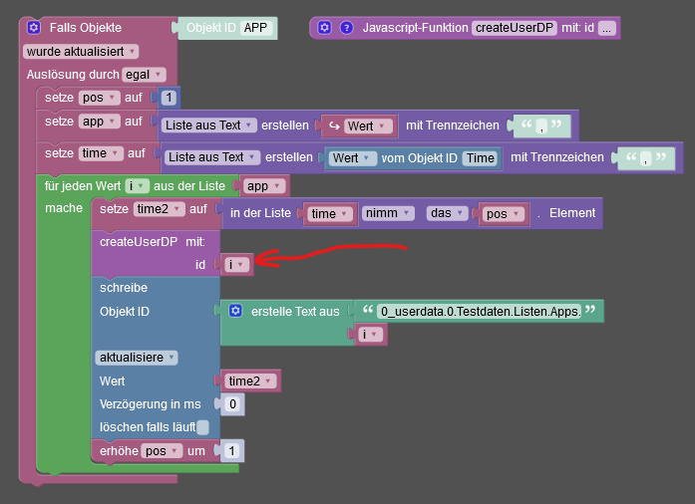Open the time2 dropdown in the setze block

pos(160,209)
